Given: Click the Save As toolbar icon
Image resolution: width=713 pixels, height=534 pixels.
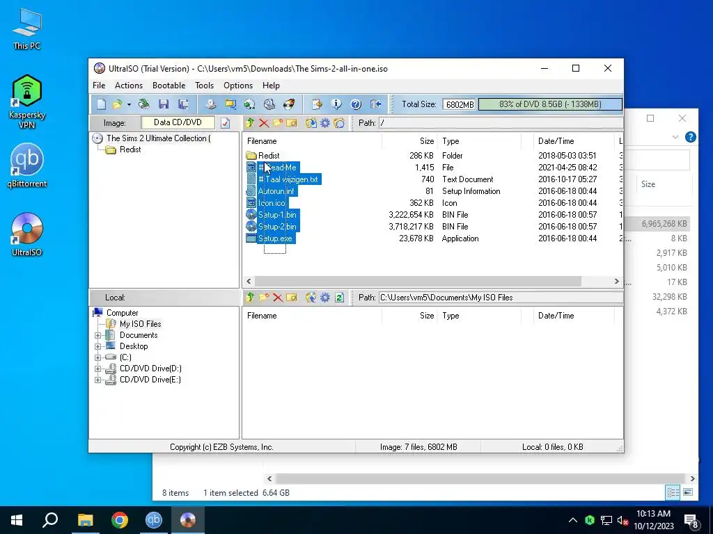Looking at the screenshot, I should pos(183,104).
